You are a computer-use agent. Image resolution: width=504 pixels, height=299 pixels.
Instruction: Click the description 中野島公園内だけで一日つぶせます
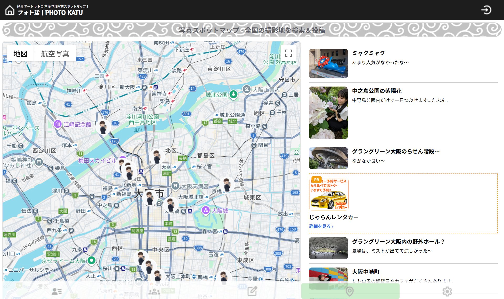(x=400, y=100)
